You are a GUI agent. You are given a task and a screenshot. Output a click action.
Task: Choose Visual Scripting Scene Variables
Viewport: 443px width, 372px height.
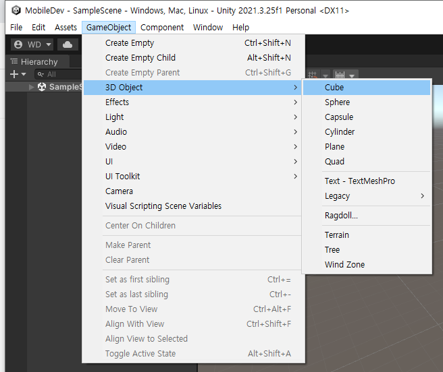pos(194,206)
